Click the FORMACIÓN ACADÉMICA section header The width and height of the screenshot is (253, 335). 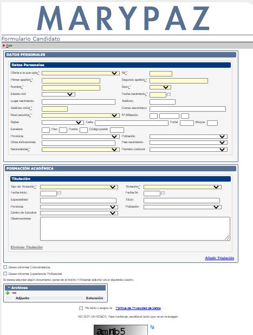click(x=121, y=169)
